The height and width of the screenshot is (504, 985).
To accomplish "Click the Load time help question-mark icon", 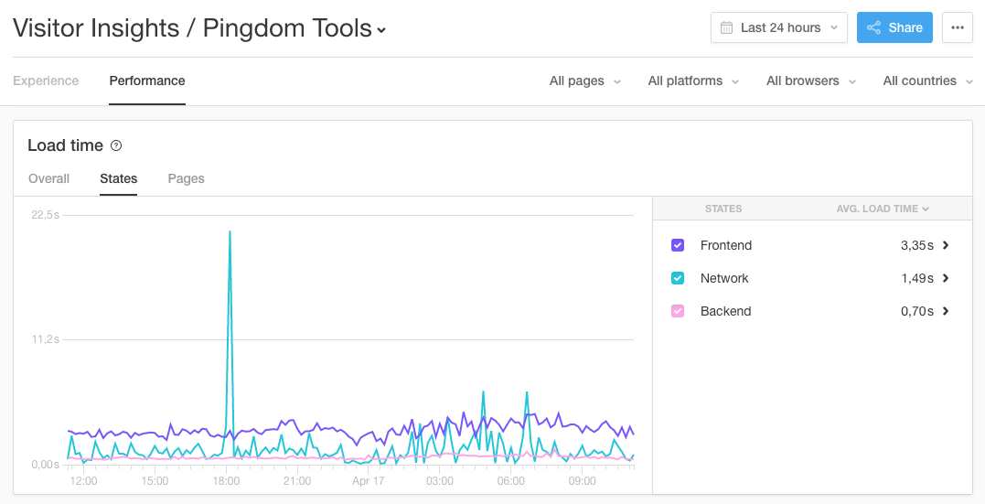I will pos(116,145).
